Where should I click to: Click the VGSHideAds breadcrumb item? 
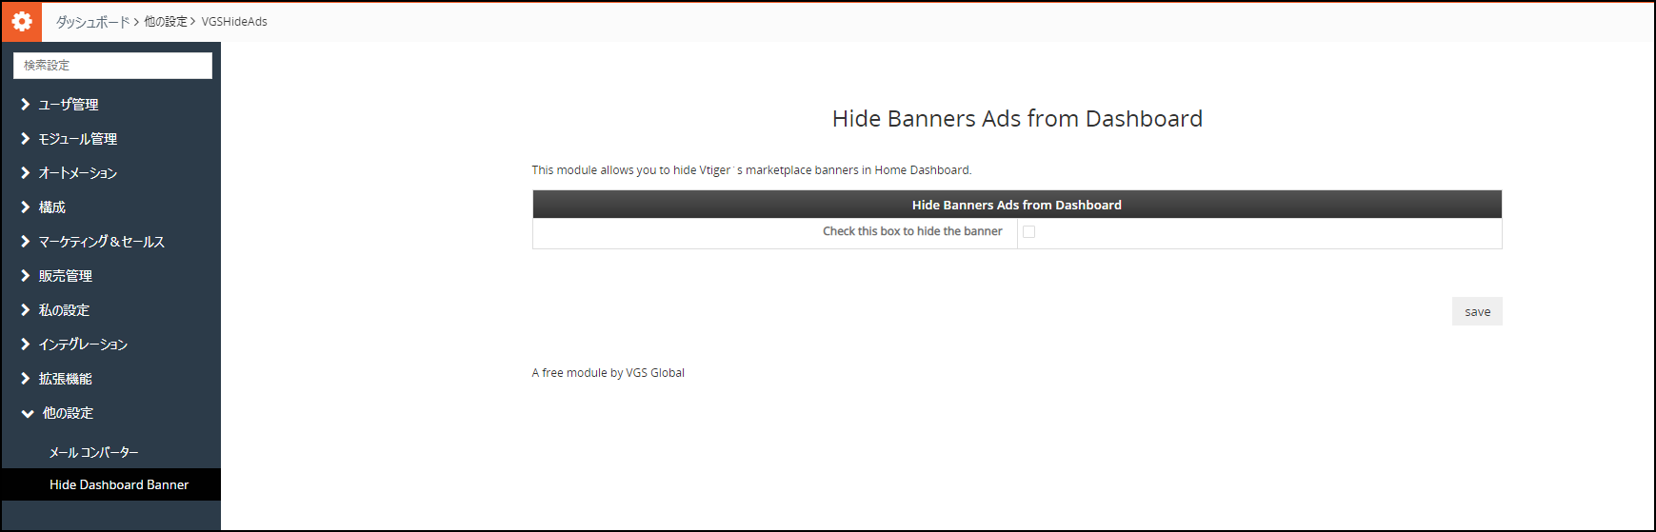(x=234, y=22)
